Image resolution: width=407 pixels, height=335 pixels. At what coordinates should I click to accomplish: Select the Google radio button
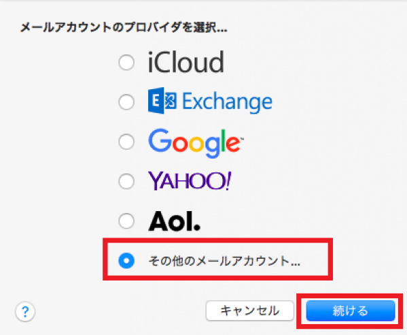(126, 142)
